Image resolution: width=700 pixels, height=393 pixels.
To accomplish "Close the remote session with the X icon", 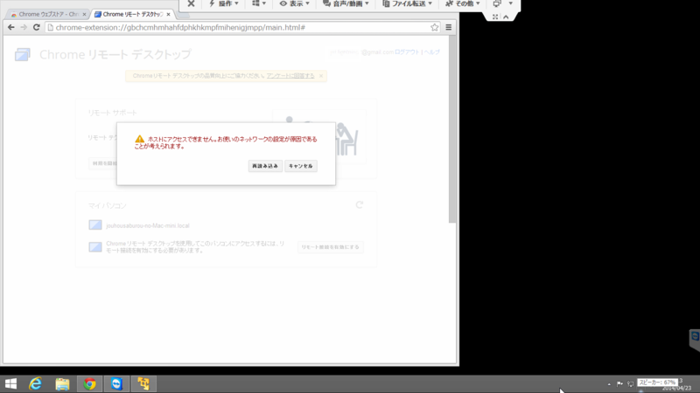I will click(191, 3).
